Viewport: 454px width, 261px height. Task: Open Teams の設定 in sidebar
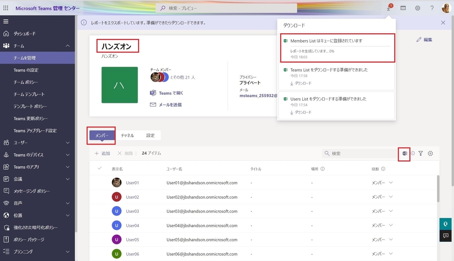point(37,70)
